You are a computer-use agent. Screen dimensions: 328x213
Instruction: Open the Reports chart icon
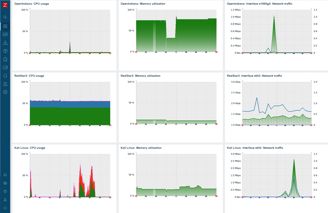click(5, 59)
